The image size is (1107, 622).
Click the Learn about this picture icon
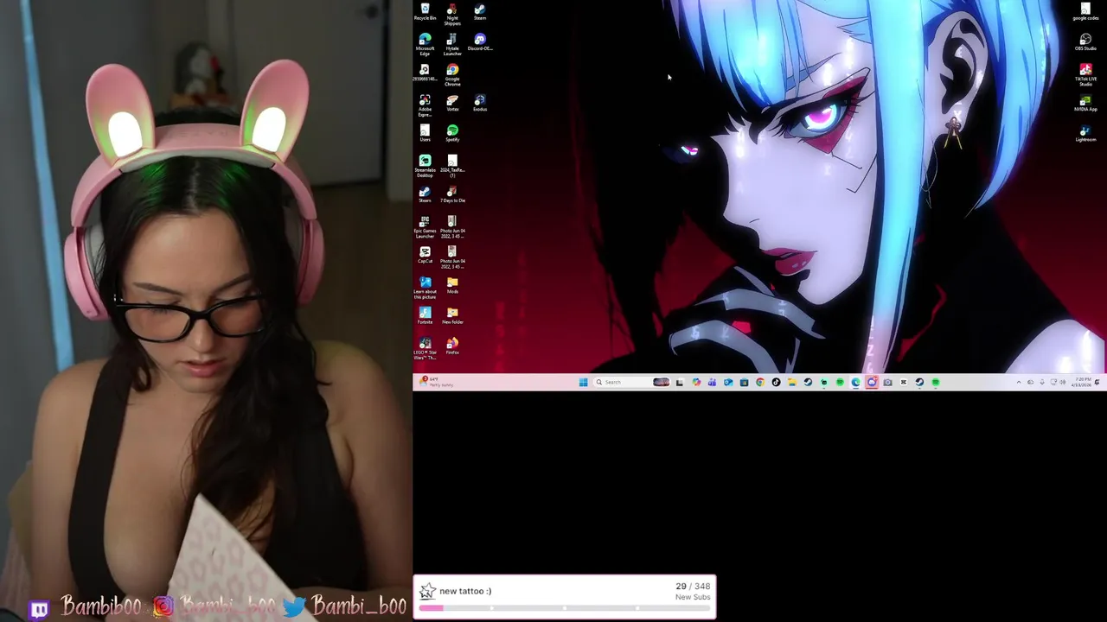pyautogui.click(x=425, y=286)
